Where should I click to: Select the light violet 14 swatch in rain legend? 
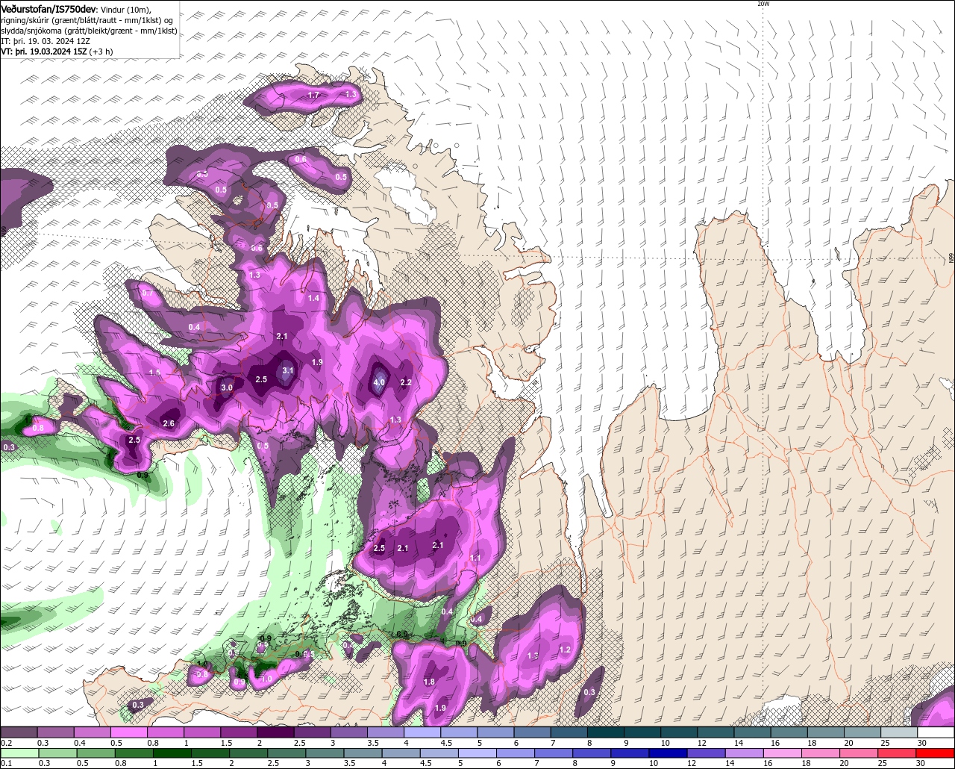click(x=745, y=753)
